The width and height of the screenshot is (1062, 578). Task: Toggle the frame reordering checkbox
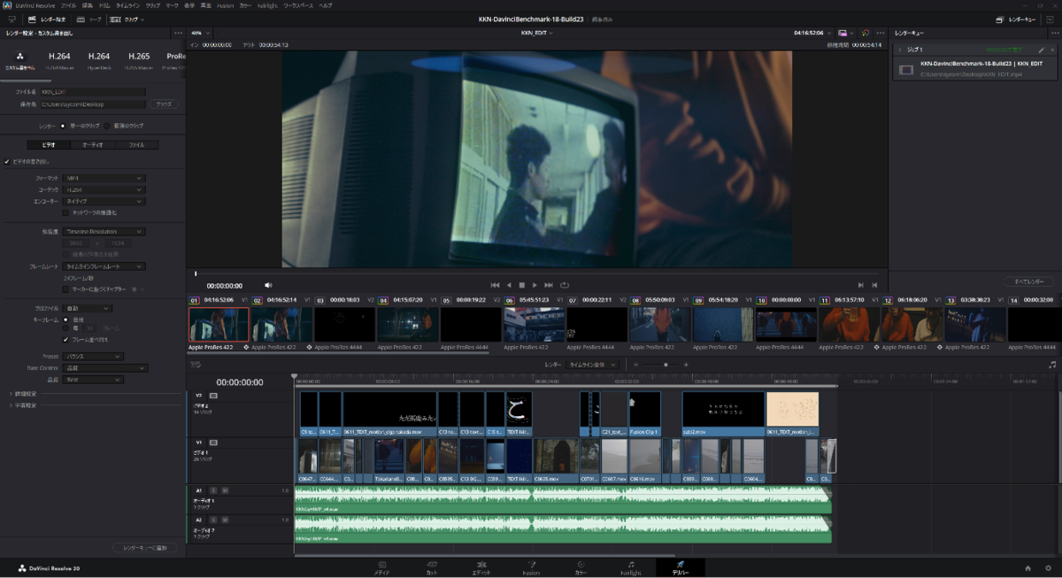[x=65, y=339]
